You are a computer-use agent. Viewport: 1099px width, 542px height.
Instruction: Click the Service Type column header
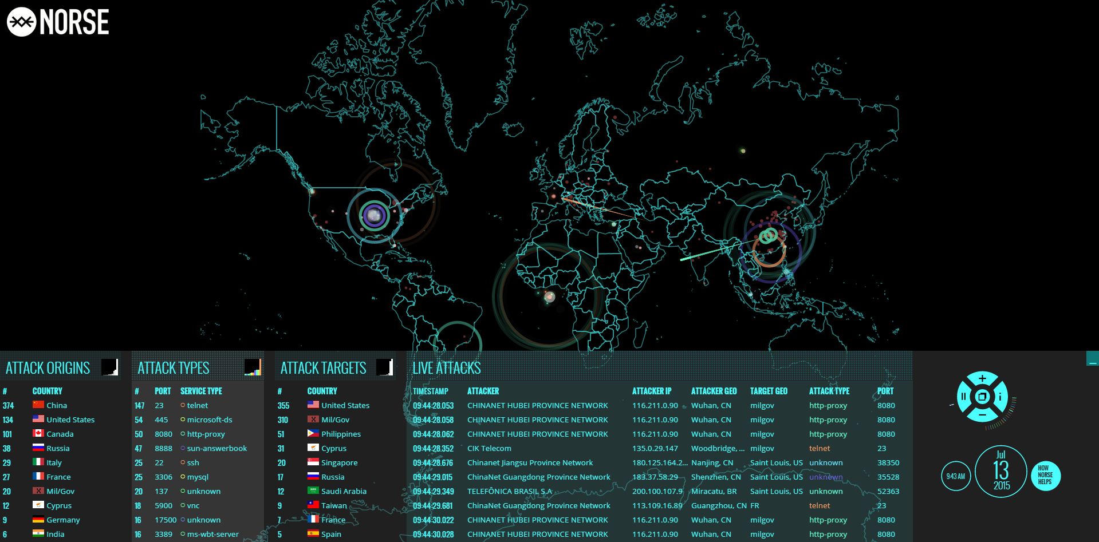point(201,391)
